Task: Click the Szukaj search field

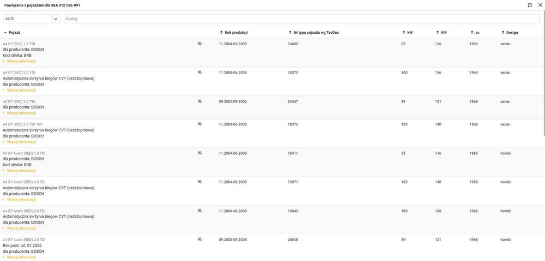Action: 302,19
